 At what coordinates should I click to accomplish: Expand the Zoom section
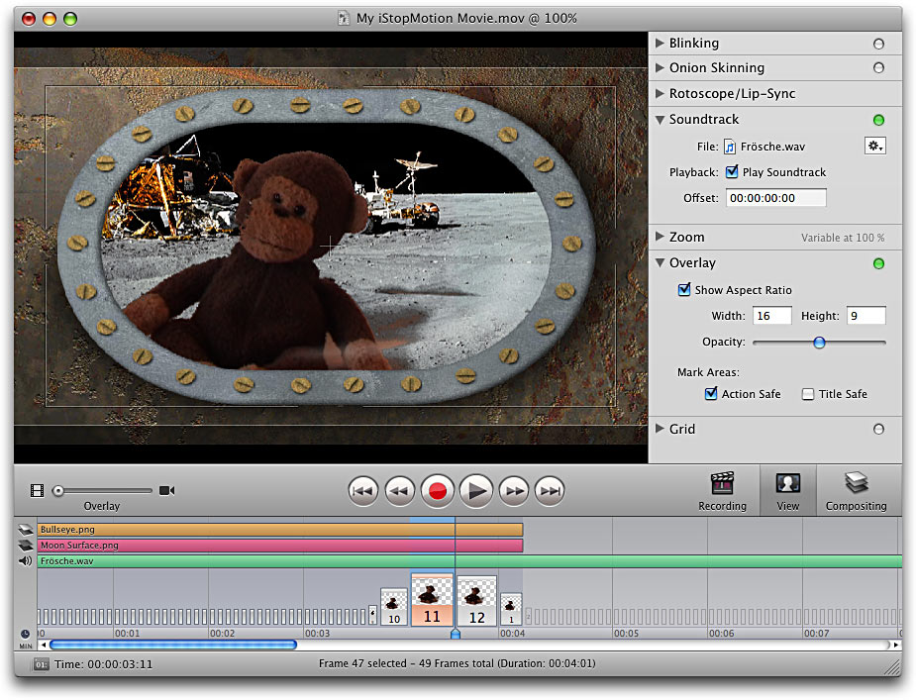(660, 237)
